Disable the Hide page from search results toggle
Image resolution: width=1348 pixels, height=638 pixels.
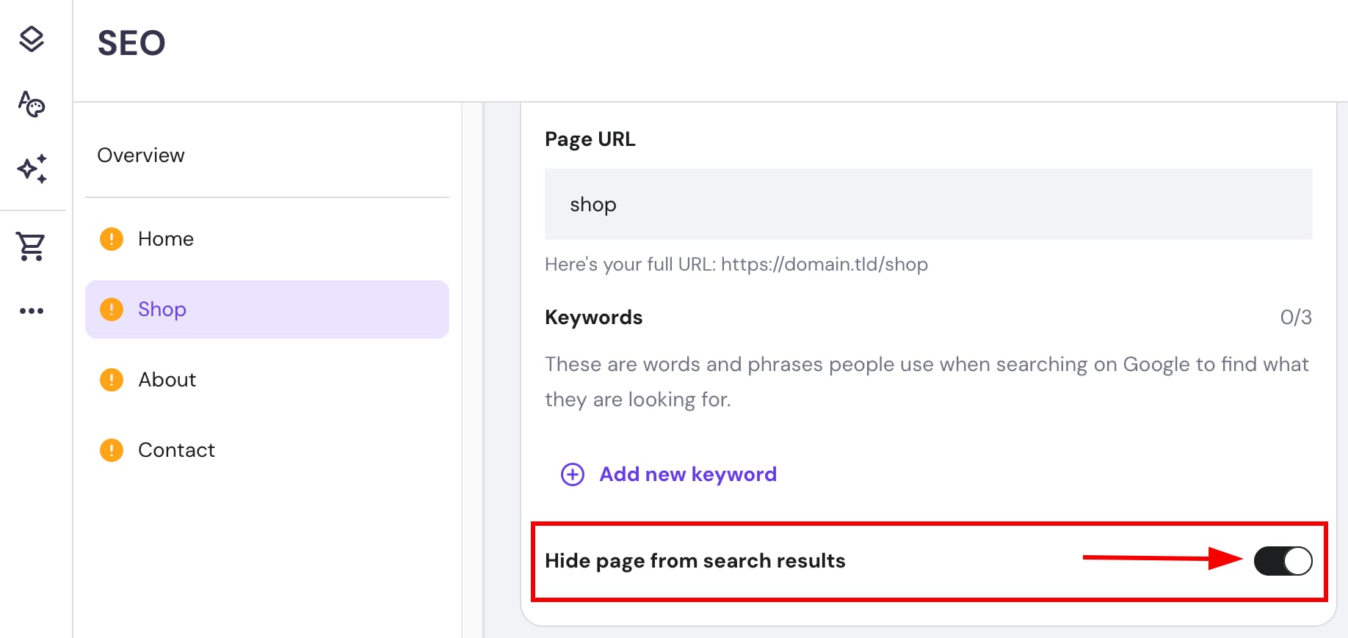pos(1283,560)
